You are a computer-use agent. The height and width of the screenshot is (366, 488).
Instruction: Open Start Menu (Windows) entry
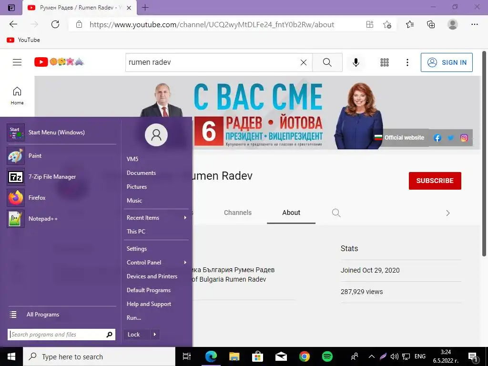tap(61, 132)
